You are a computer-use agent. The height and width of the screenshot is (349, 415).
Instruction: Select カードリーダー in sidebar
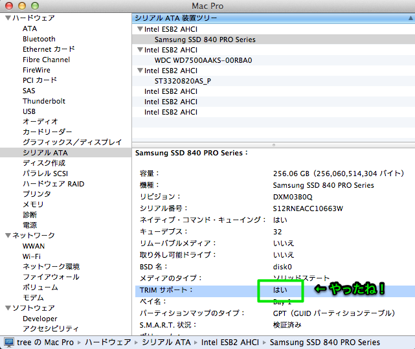47,132
